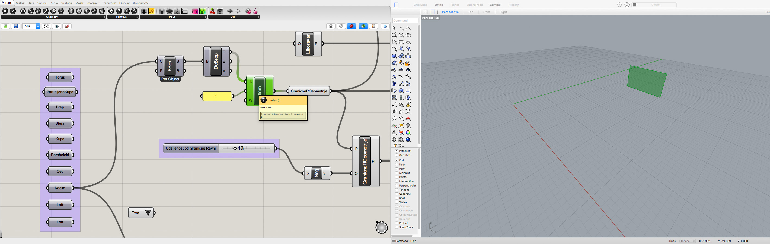Click the Data Dam tree icon in Util
This screenshot has height=244, width=770.
pyautogui.click(x=220, y=11)
